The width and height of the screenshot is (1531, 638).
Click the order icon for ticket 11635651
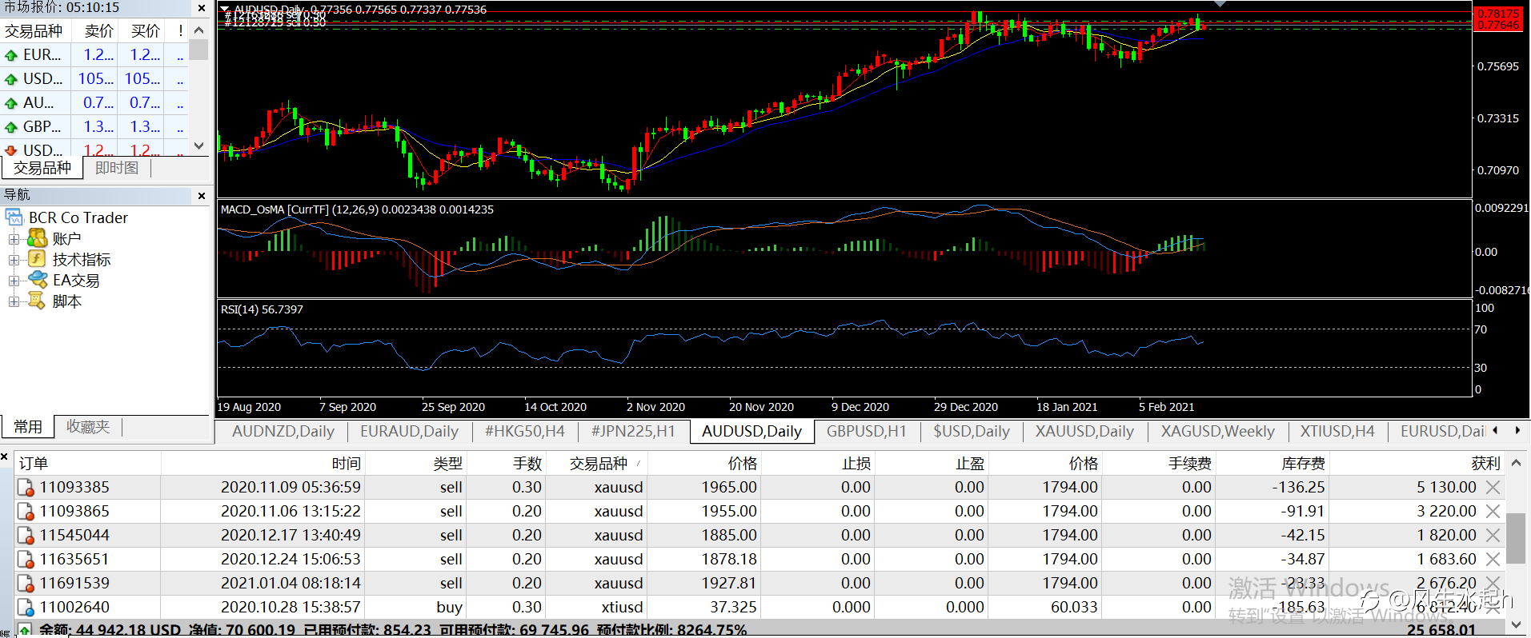click(x=26, y=560)
